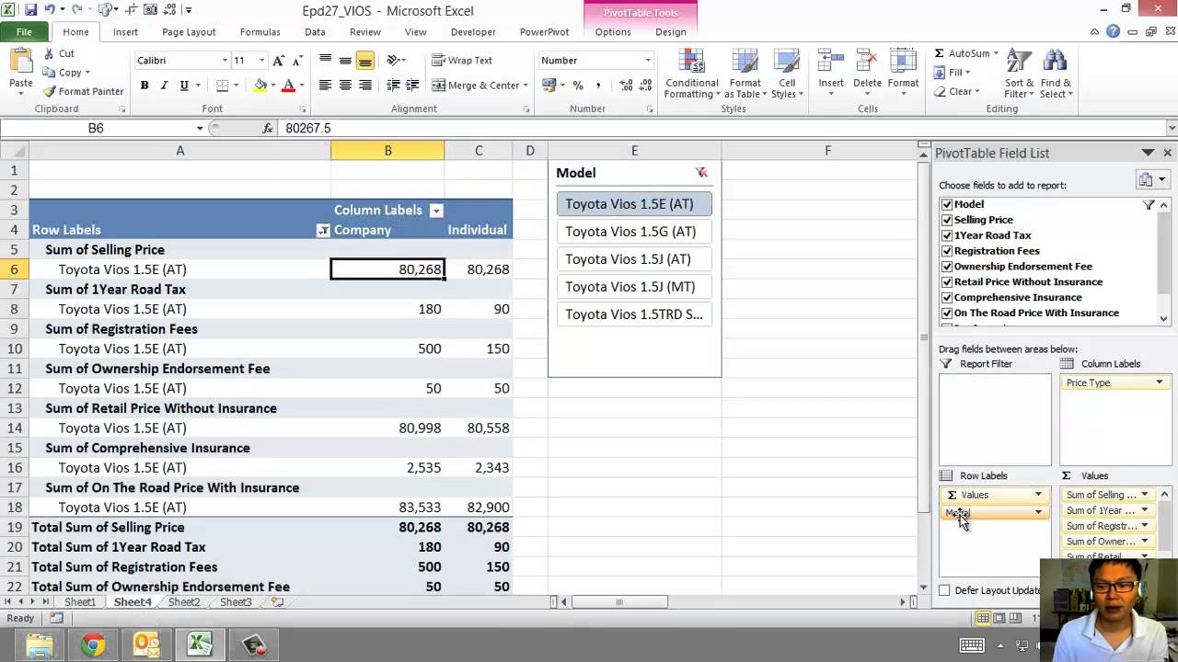The width and height of the screenshot is (1178, 662).
Task: Open PivotTable Options tab
Action: (613, 32)
